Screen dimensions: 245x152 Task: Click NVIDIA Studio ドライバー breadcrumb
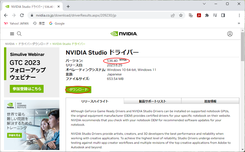69,44
